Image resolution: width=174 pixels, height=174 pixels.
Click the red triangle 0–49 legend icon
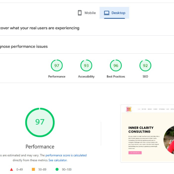pos(11,169)
